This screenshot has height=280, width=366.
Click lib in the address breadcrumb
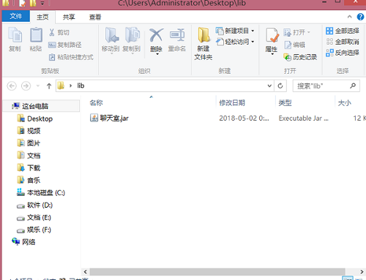click(81, 86)
